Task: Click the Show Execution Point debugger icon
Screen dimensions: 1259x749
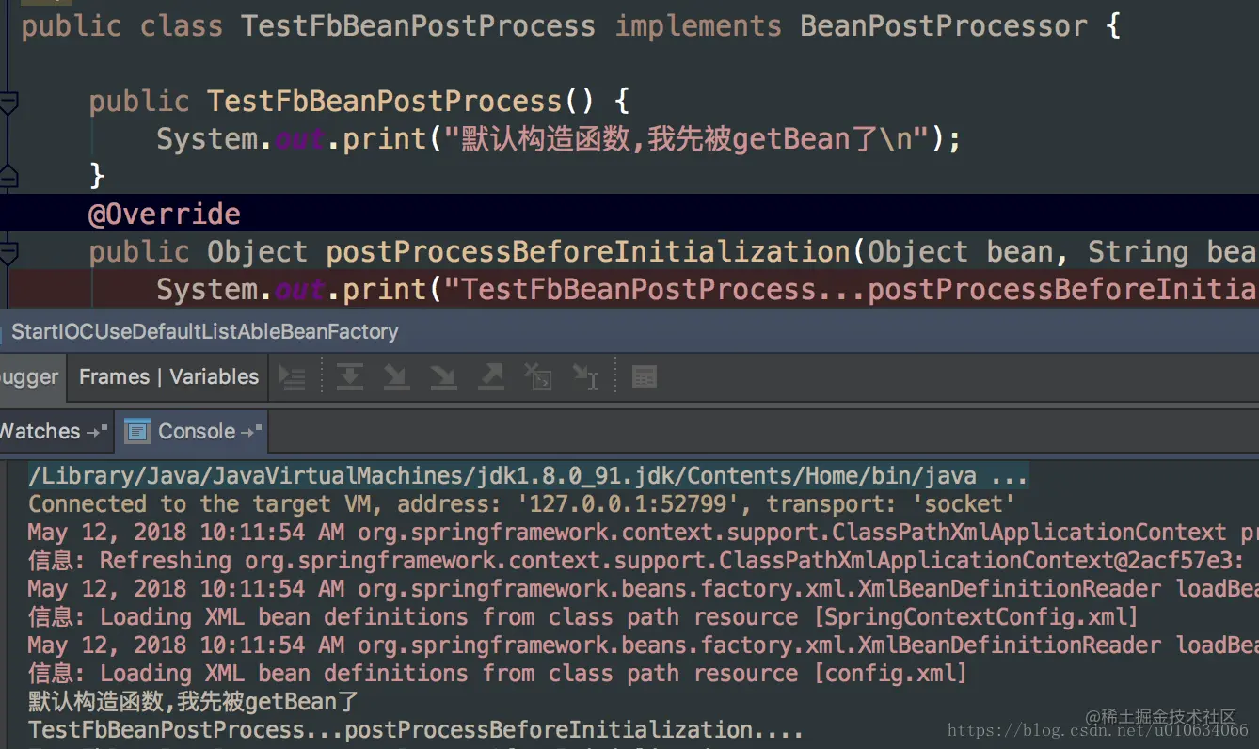Action: (293, 377)
